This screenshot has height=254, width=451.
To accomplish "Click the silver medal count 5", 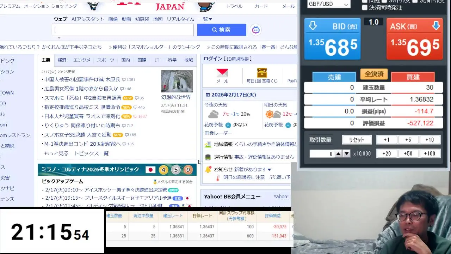I will 176,170.
